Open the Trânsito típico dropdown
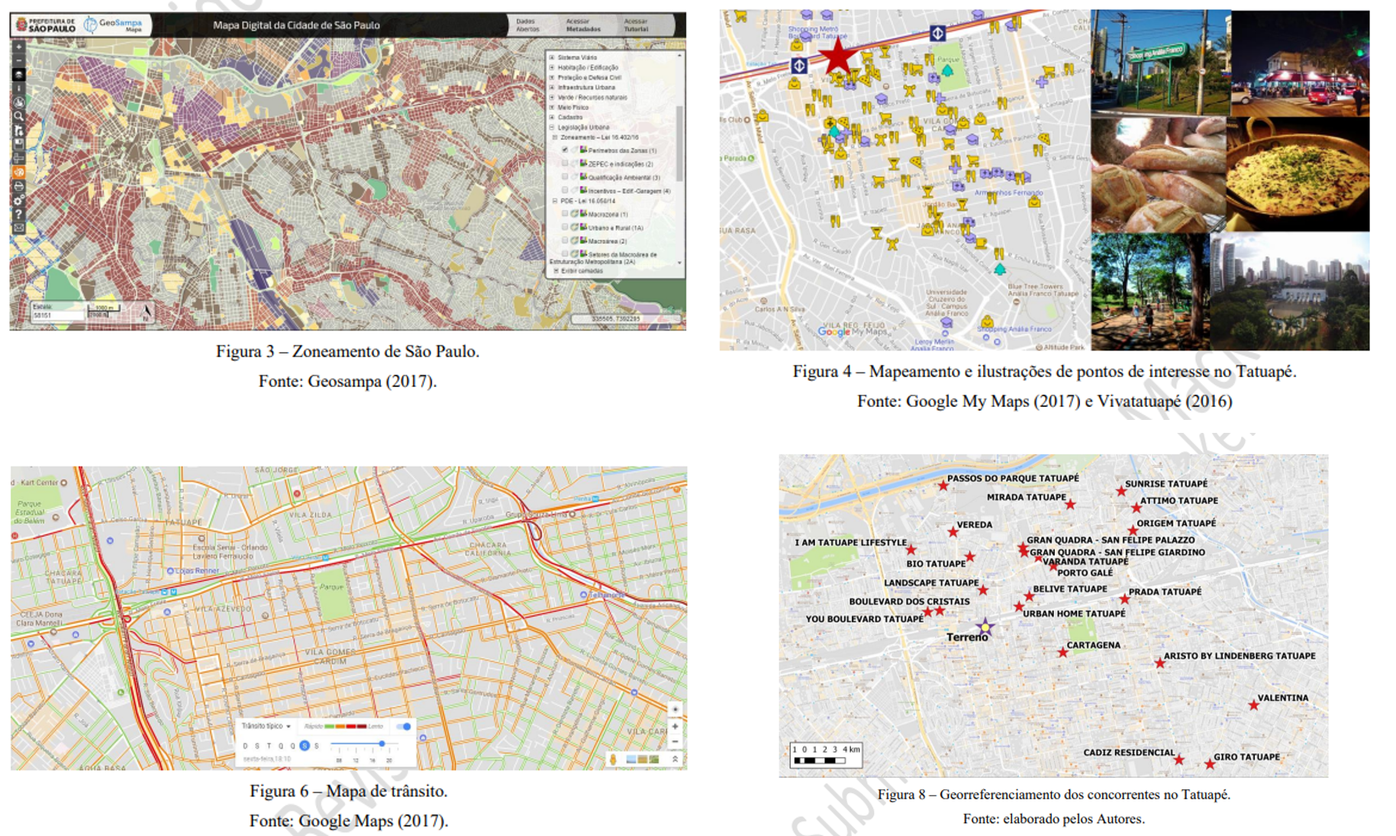Screen dimensions: 1396x836 [266, 726]
